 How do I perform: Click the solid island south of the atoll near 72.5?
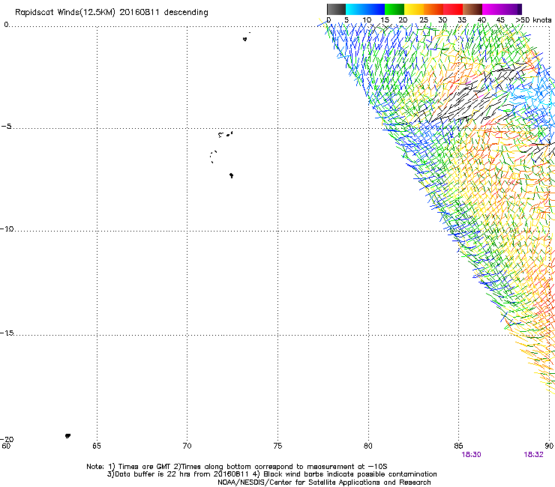[231, 175]
